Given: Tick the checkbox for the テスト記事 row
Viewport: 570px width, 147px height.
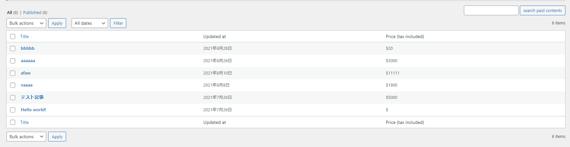Looking at the screenshot, I should pos(13,98).
